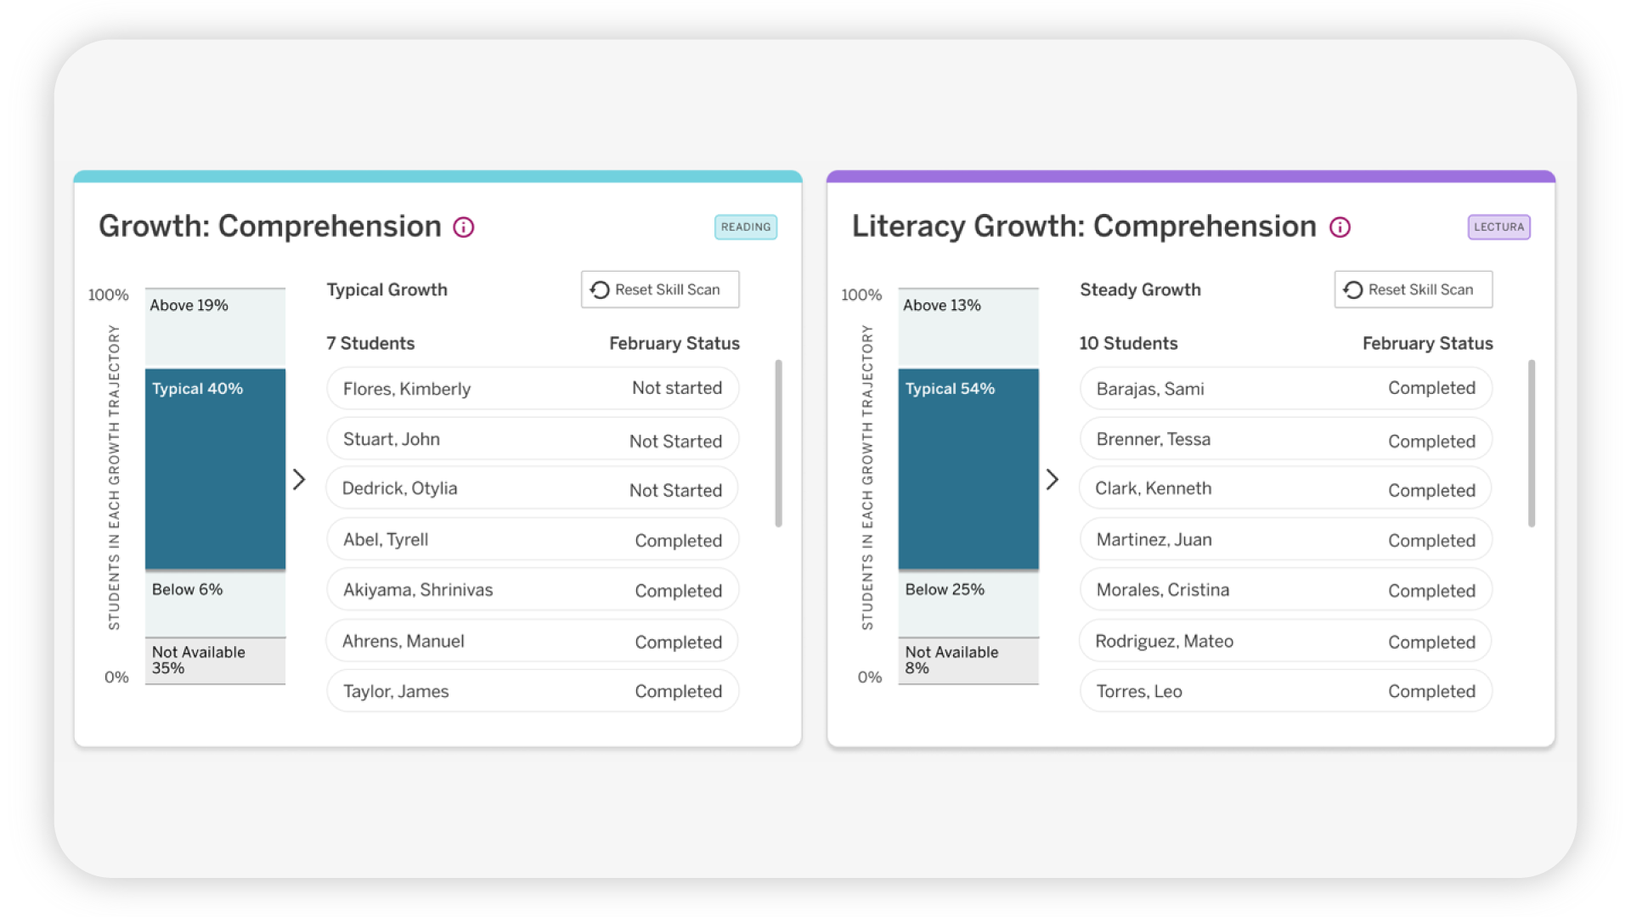Open student row Barajas, Sami
Screen dimensions: 1631x917
(x=1285, y=389)
